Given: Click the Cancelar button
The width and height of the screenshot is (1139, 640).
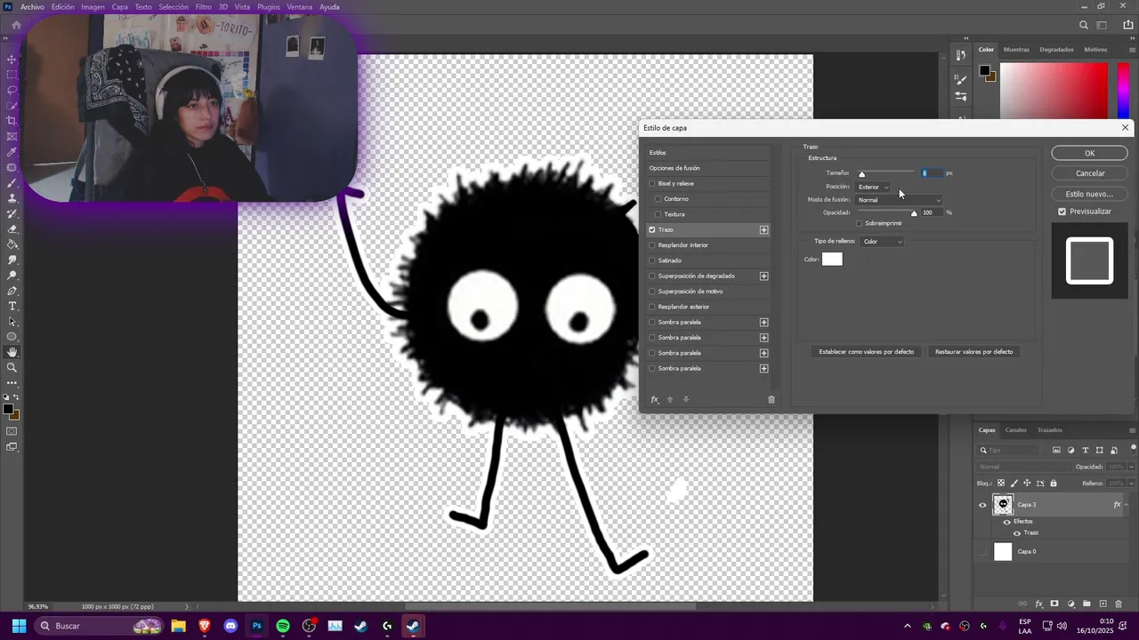Looking at the screenshot, I should [x=1089, y=173].
